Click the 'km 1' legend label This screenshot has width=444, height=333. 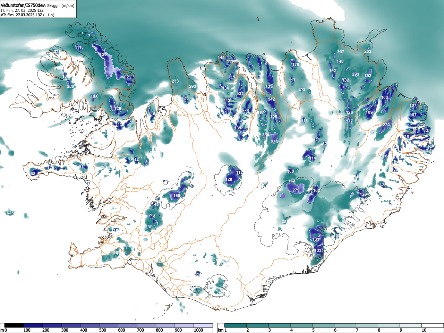[x=223, y=330]
